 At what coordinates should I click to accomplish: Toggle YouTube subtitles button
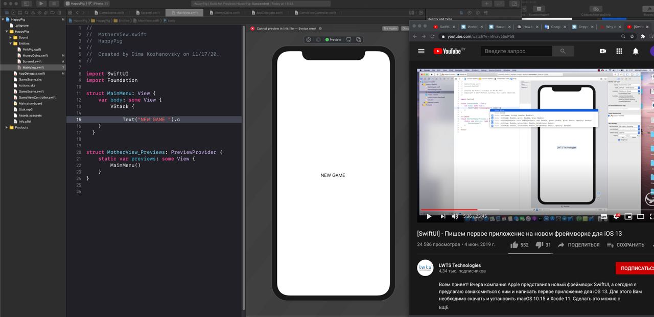pyautogui.click(x=603, y=216)
